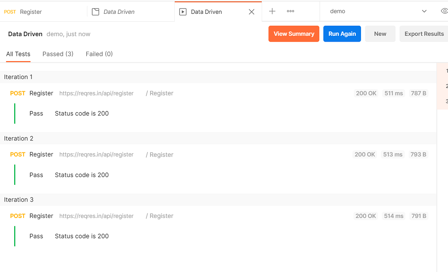Viewport: 448px width, 272px height.
Task: Click the New button
Action: tap(380, 34)
